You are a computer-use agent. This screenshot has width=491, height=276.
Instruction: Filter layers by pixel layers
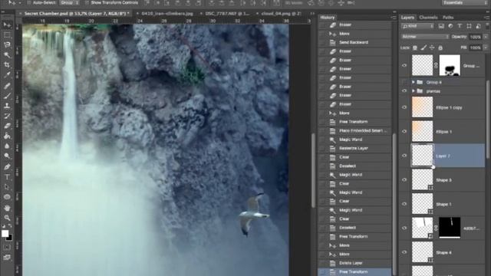click(441, 26)
